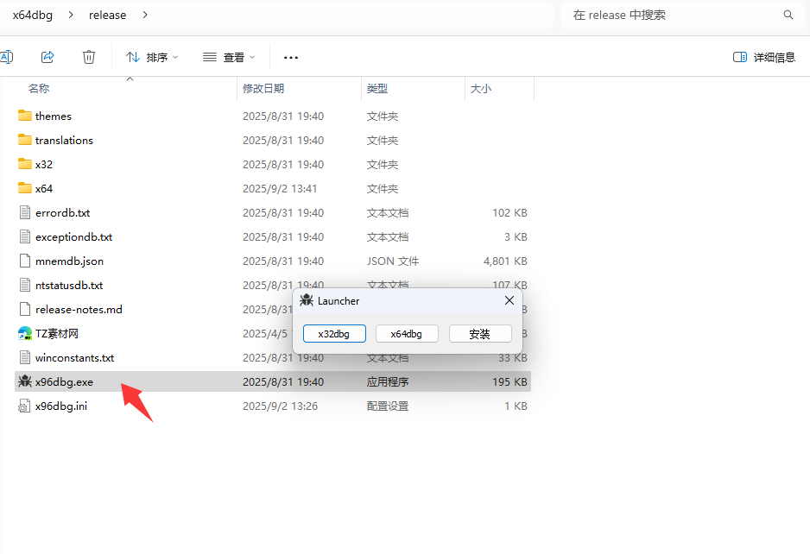Click the Launcher dialog bug icon
The image size is (810, 554).
coord(307,300)
